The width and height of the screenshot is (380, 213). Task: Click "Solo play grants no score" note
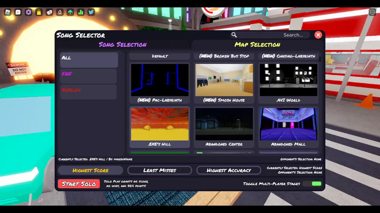point(126,184)
